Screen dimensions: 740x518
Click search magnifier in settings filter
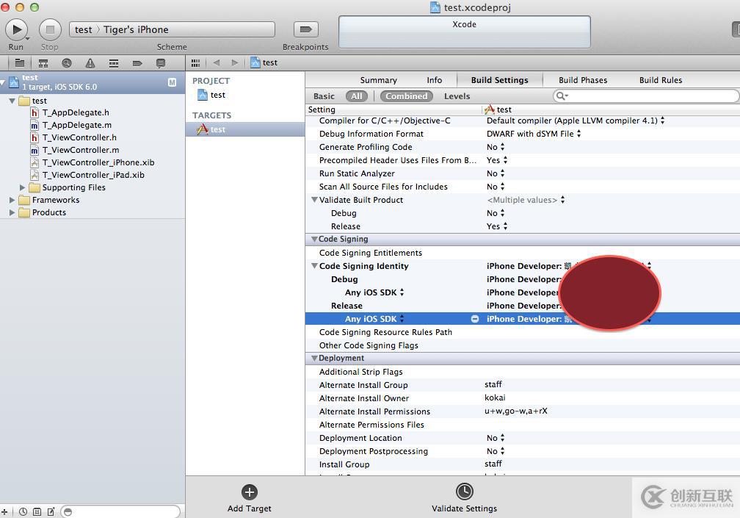click(x=561, y=96)
